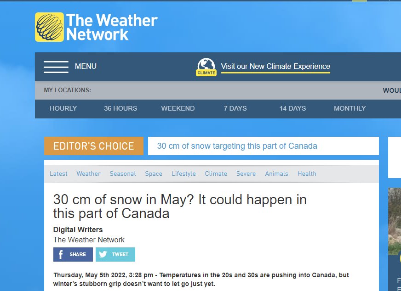Screen dimensions: 401x291
Task: Open the Animals news category
Action: 276,174
